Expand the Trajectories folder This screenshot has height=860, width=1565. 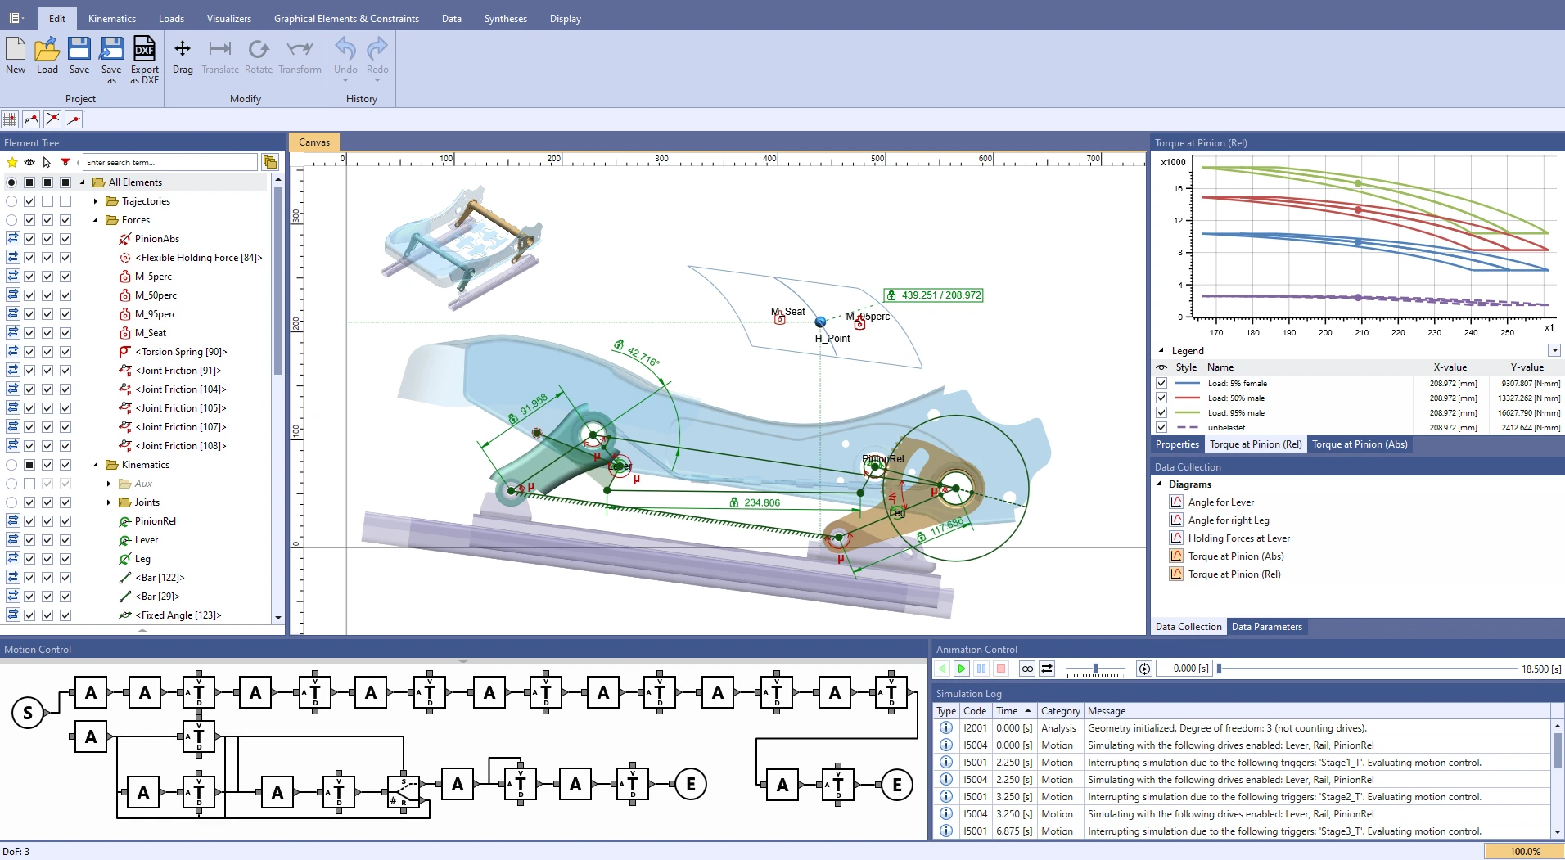(x=96, y=201)
